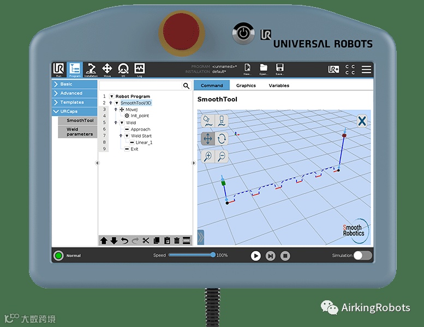Copy the selected program node
The image size is (424, 327).
pyautogui.click(x=156, y=240)
